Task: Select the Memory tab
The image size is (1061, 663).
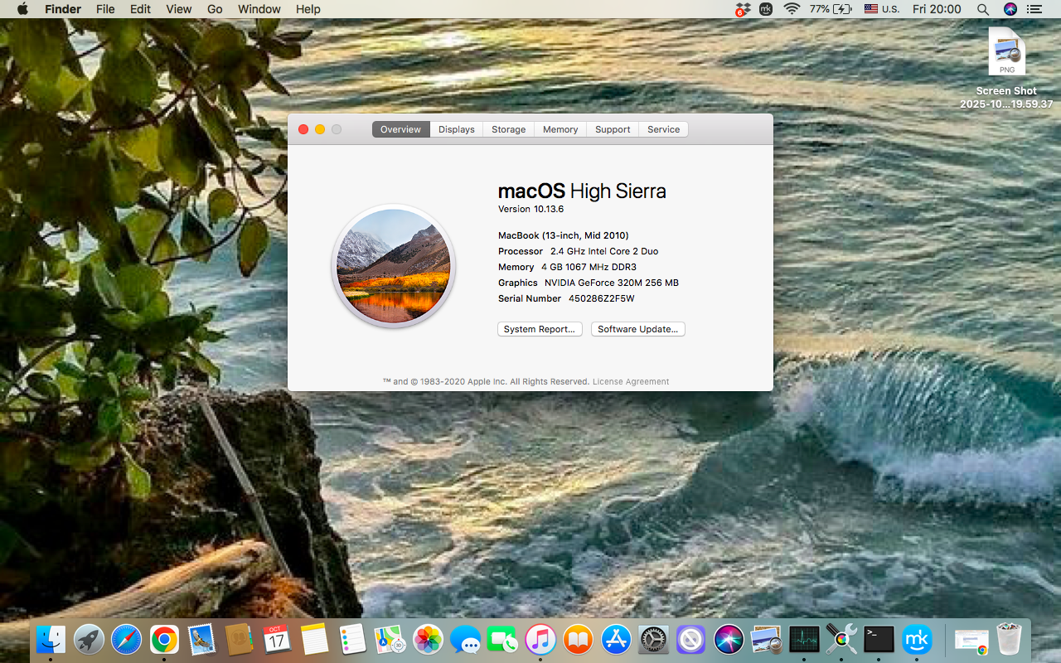Action: [x=560, y=129]
